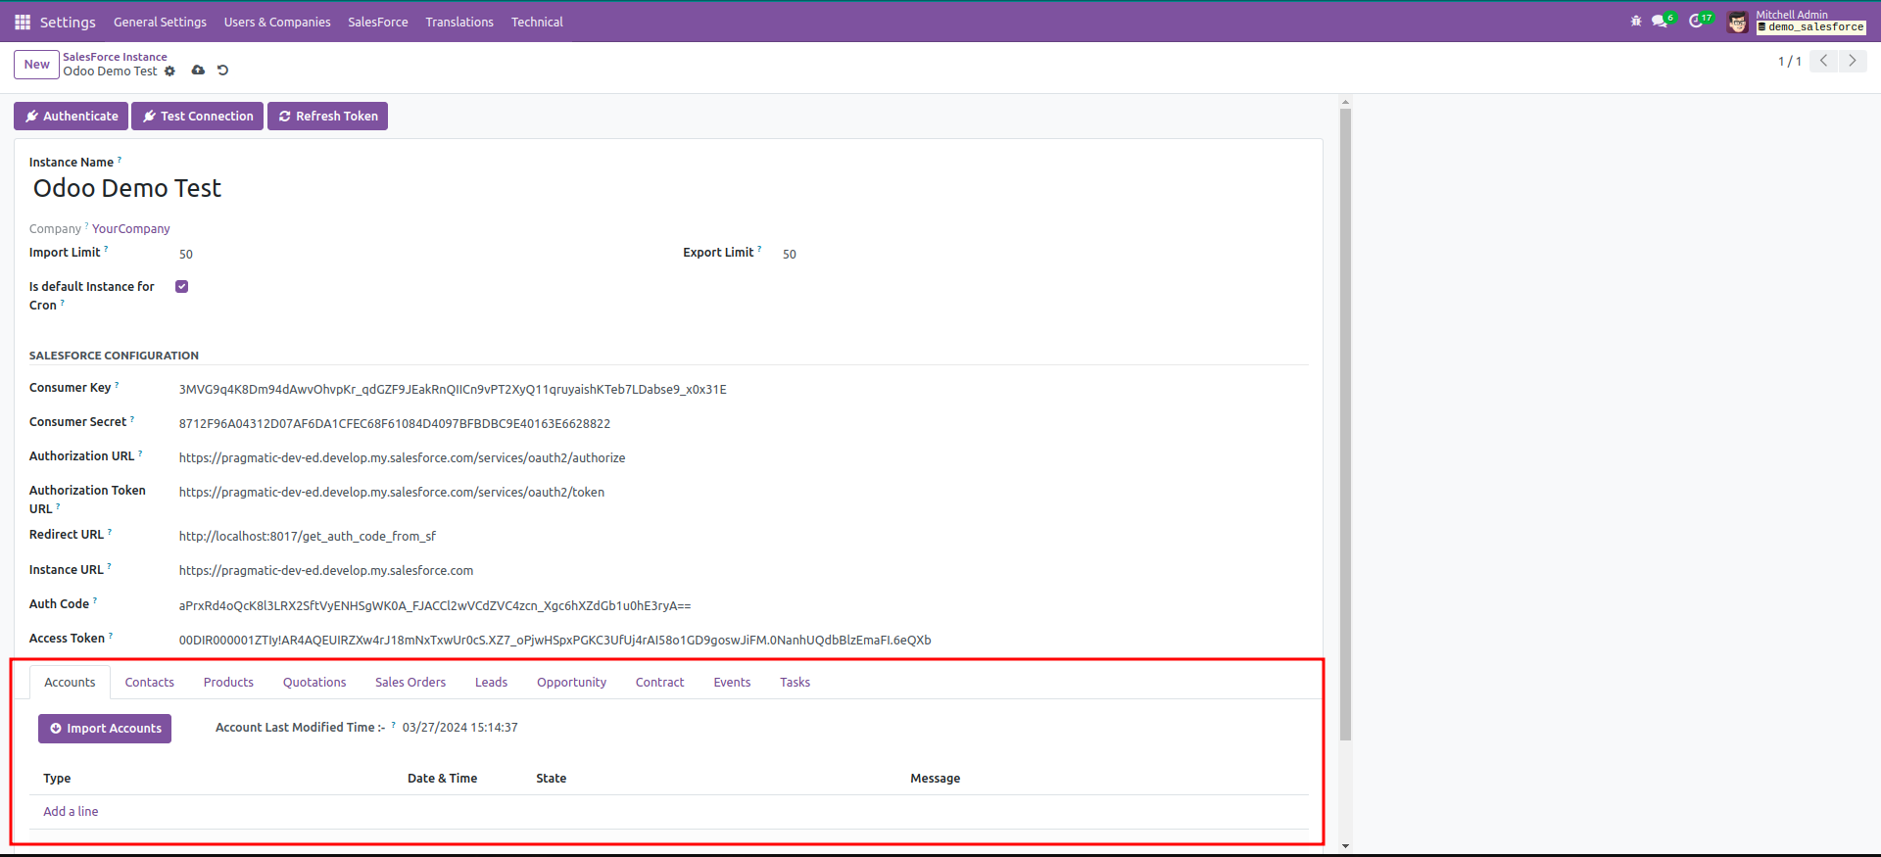Image resolution: width=1881 pixels, height=857 pixels.
Task: Open the SalesForce Instance breadcrumb
Action: point(115,57)
